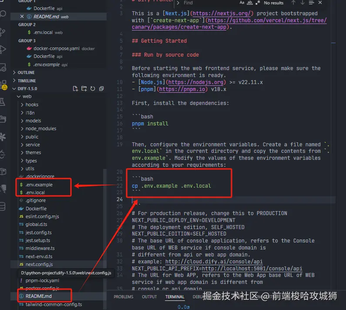
Task: Expand the Replace toggle arrow in Find
Action: pyautogui.click(x=178, y=3)
